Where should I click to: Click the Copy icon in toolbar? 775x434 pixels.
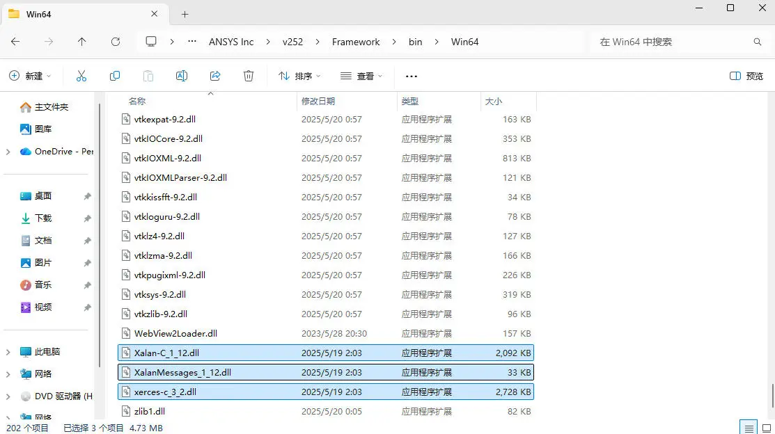click(x=115, y=76)
